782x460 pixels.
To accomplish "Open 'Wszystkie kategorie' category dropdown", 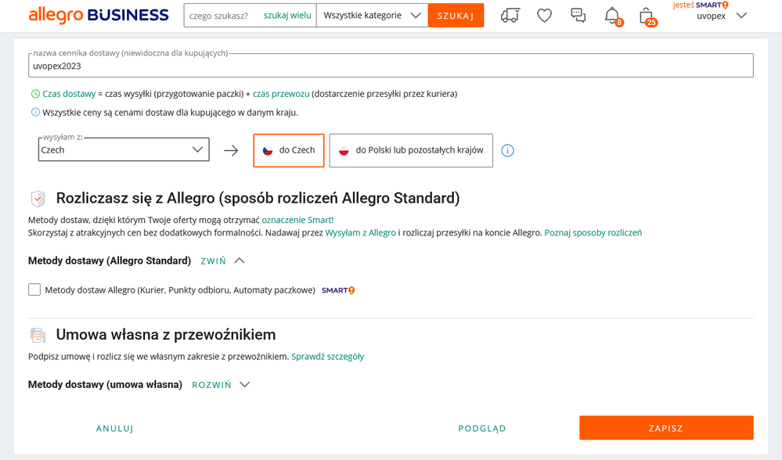I will pyautogui.click(x=372, y=16).
